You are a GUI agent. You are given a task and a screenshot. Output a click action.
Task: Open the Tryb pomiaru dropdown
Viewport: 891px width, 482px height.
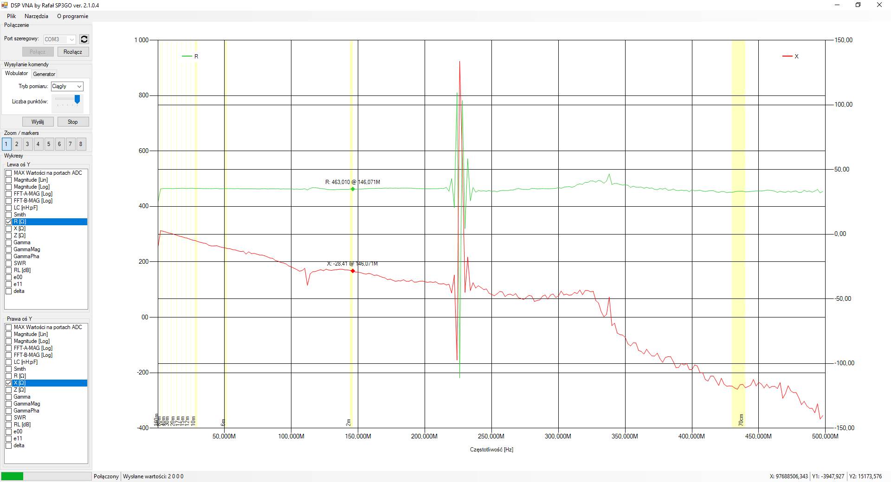point(67,86)
